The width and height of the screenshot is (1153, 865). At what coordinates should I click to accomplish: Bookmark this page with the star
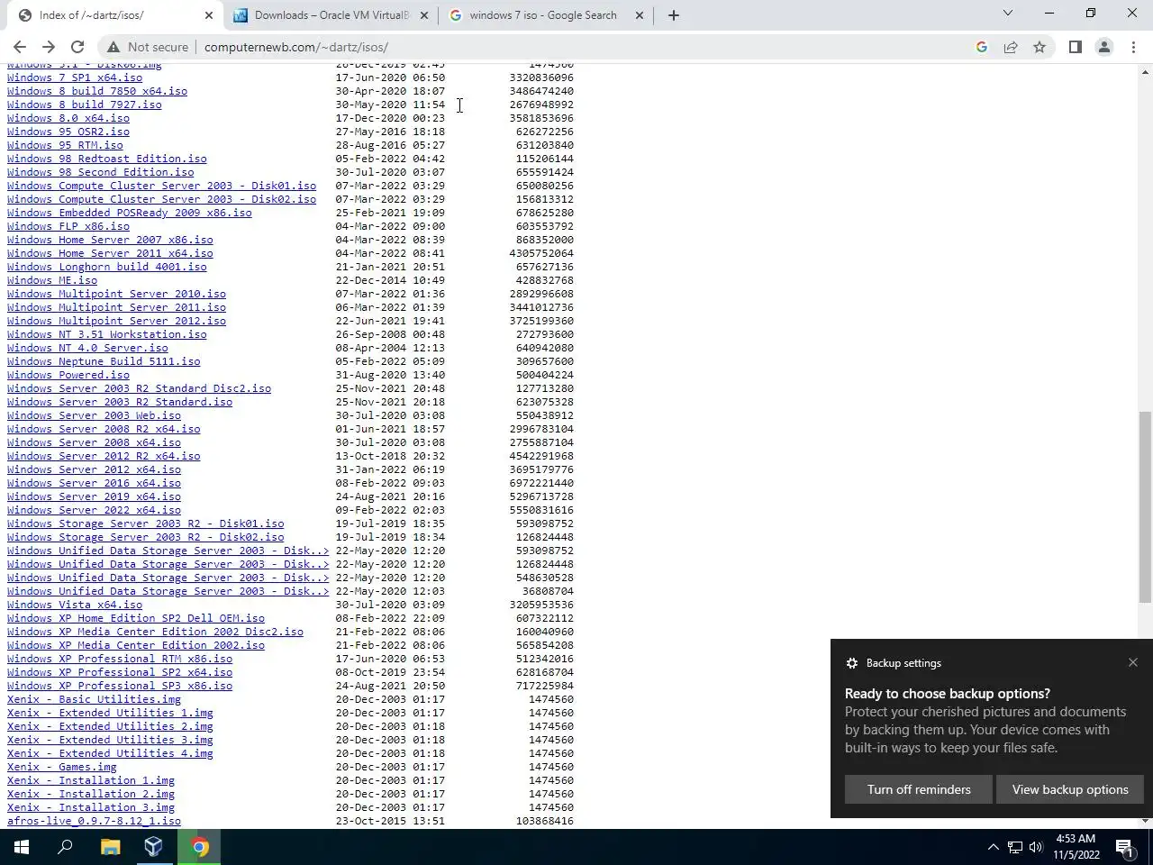1040,47
